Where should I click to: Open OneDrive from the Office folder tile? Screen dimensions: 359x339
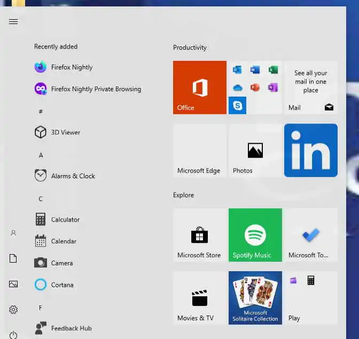click(x=237, y=88)
